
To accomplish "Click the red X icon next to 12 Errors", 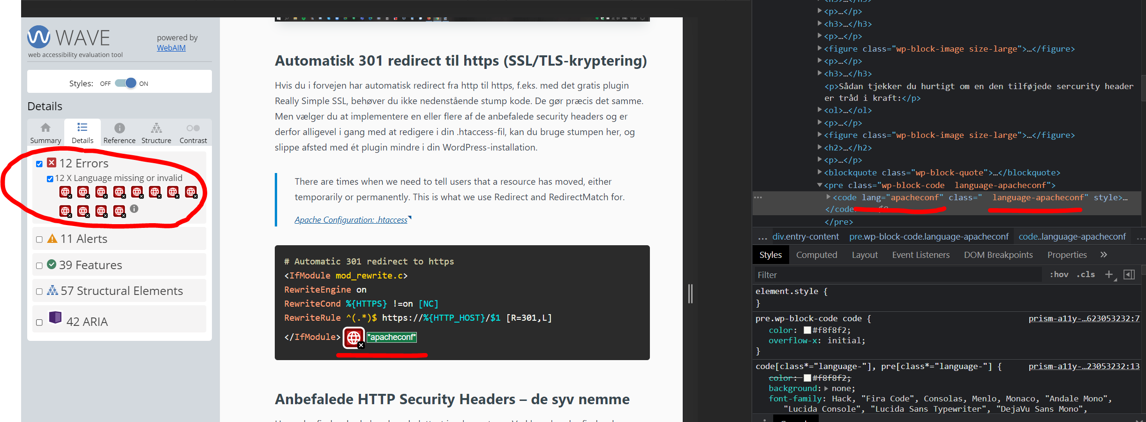I will click(52, 163).
